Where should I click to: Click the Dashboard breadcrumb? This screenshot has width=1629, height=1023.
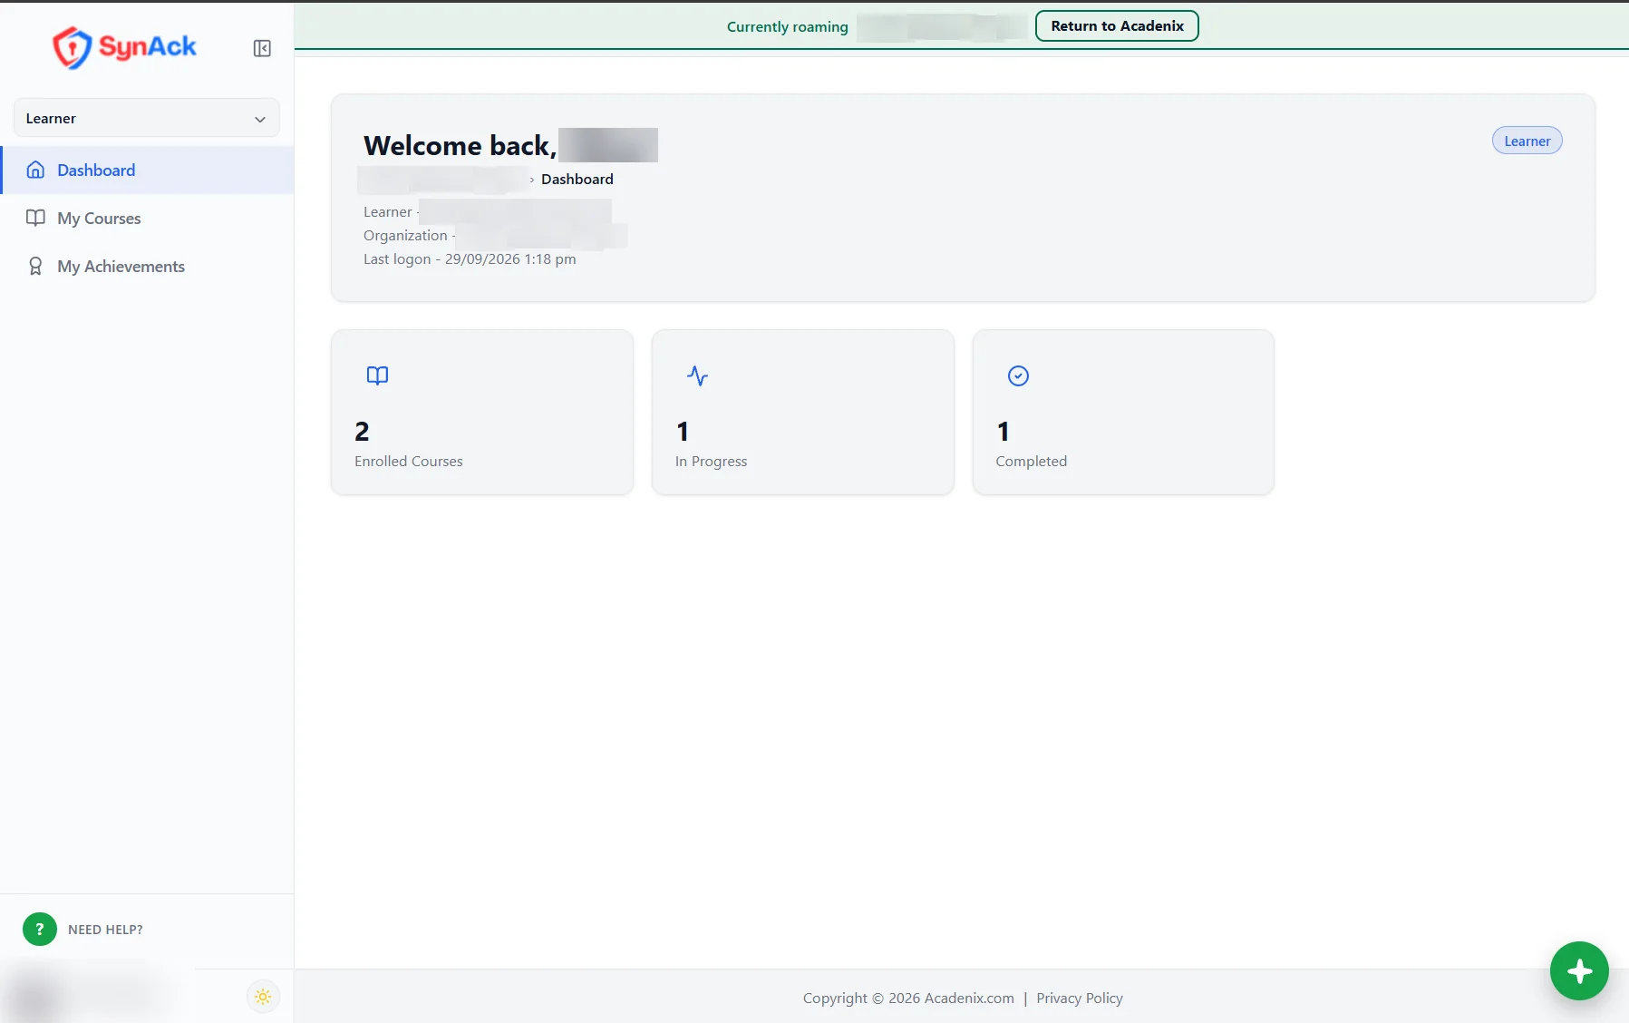[577, 179]
